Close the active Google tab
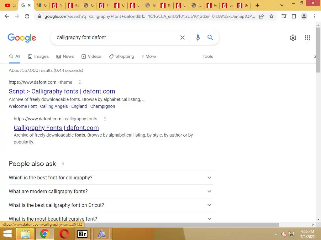The height and width of the screenshot is (240, 321). (x=29, y=6)
